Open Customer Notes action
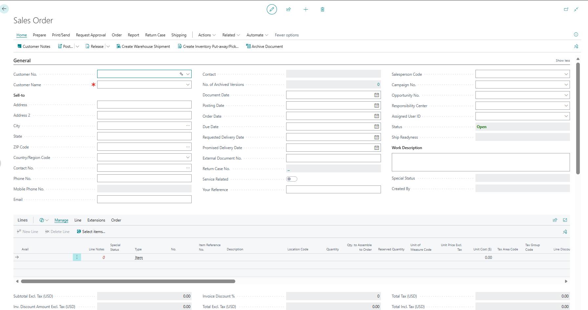 (34, 47)
